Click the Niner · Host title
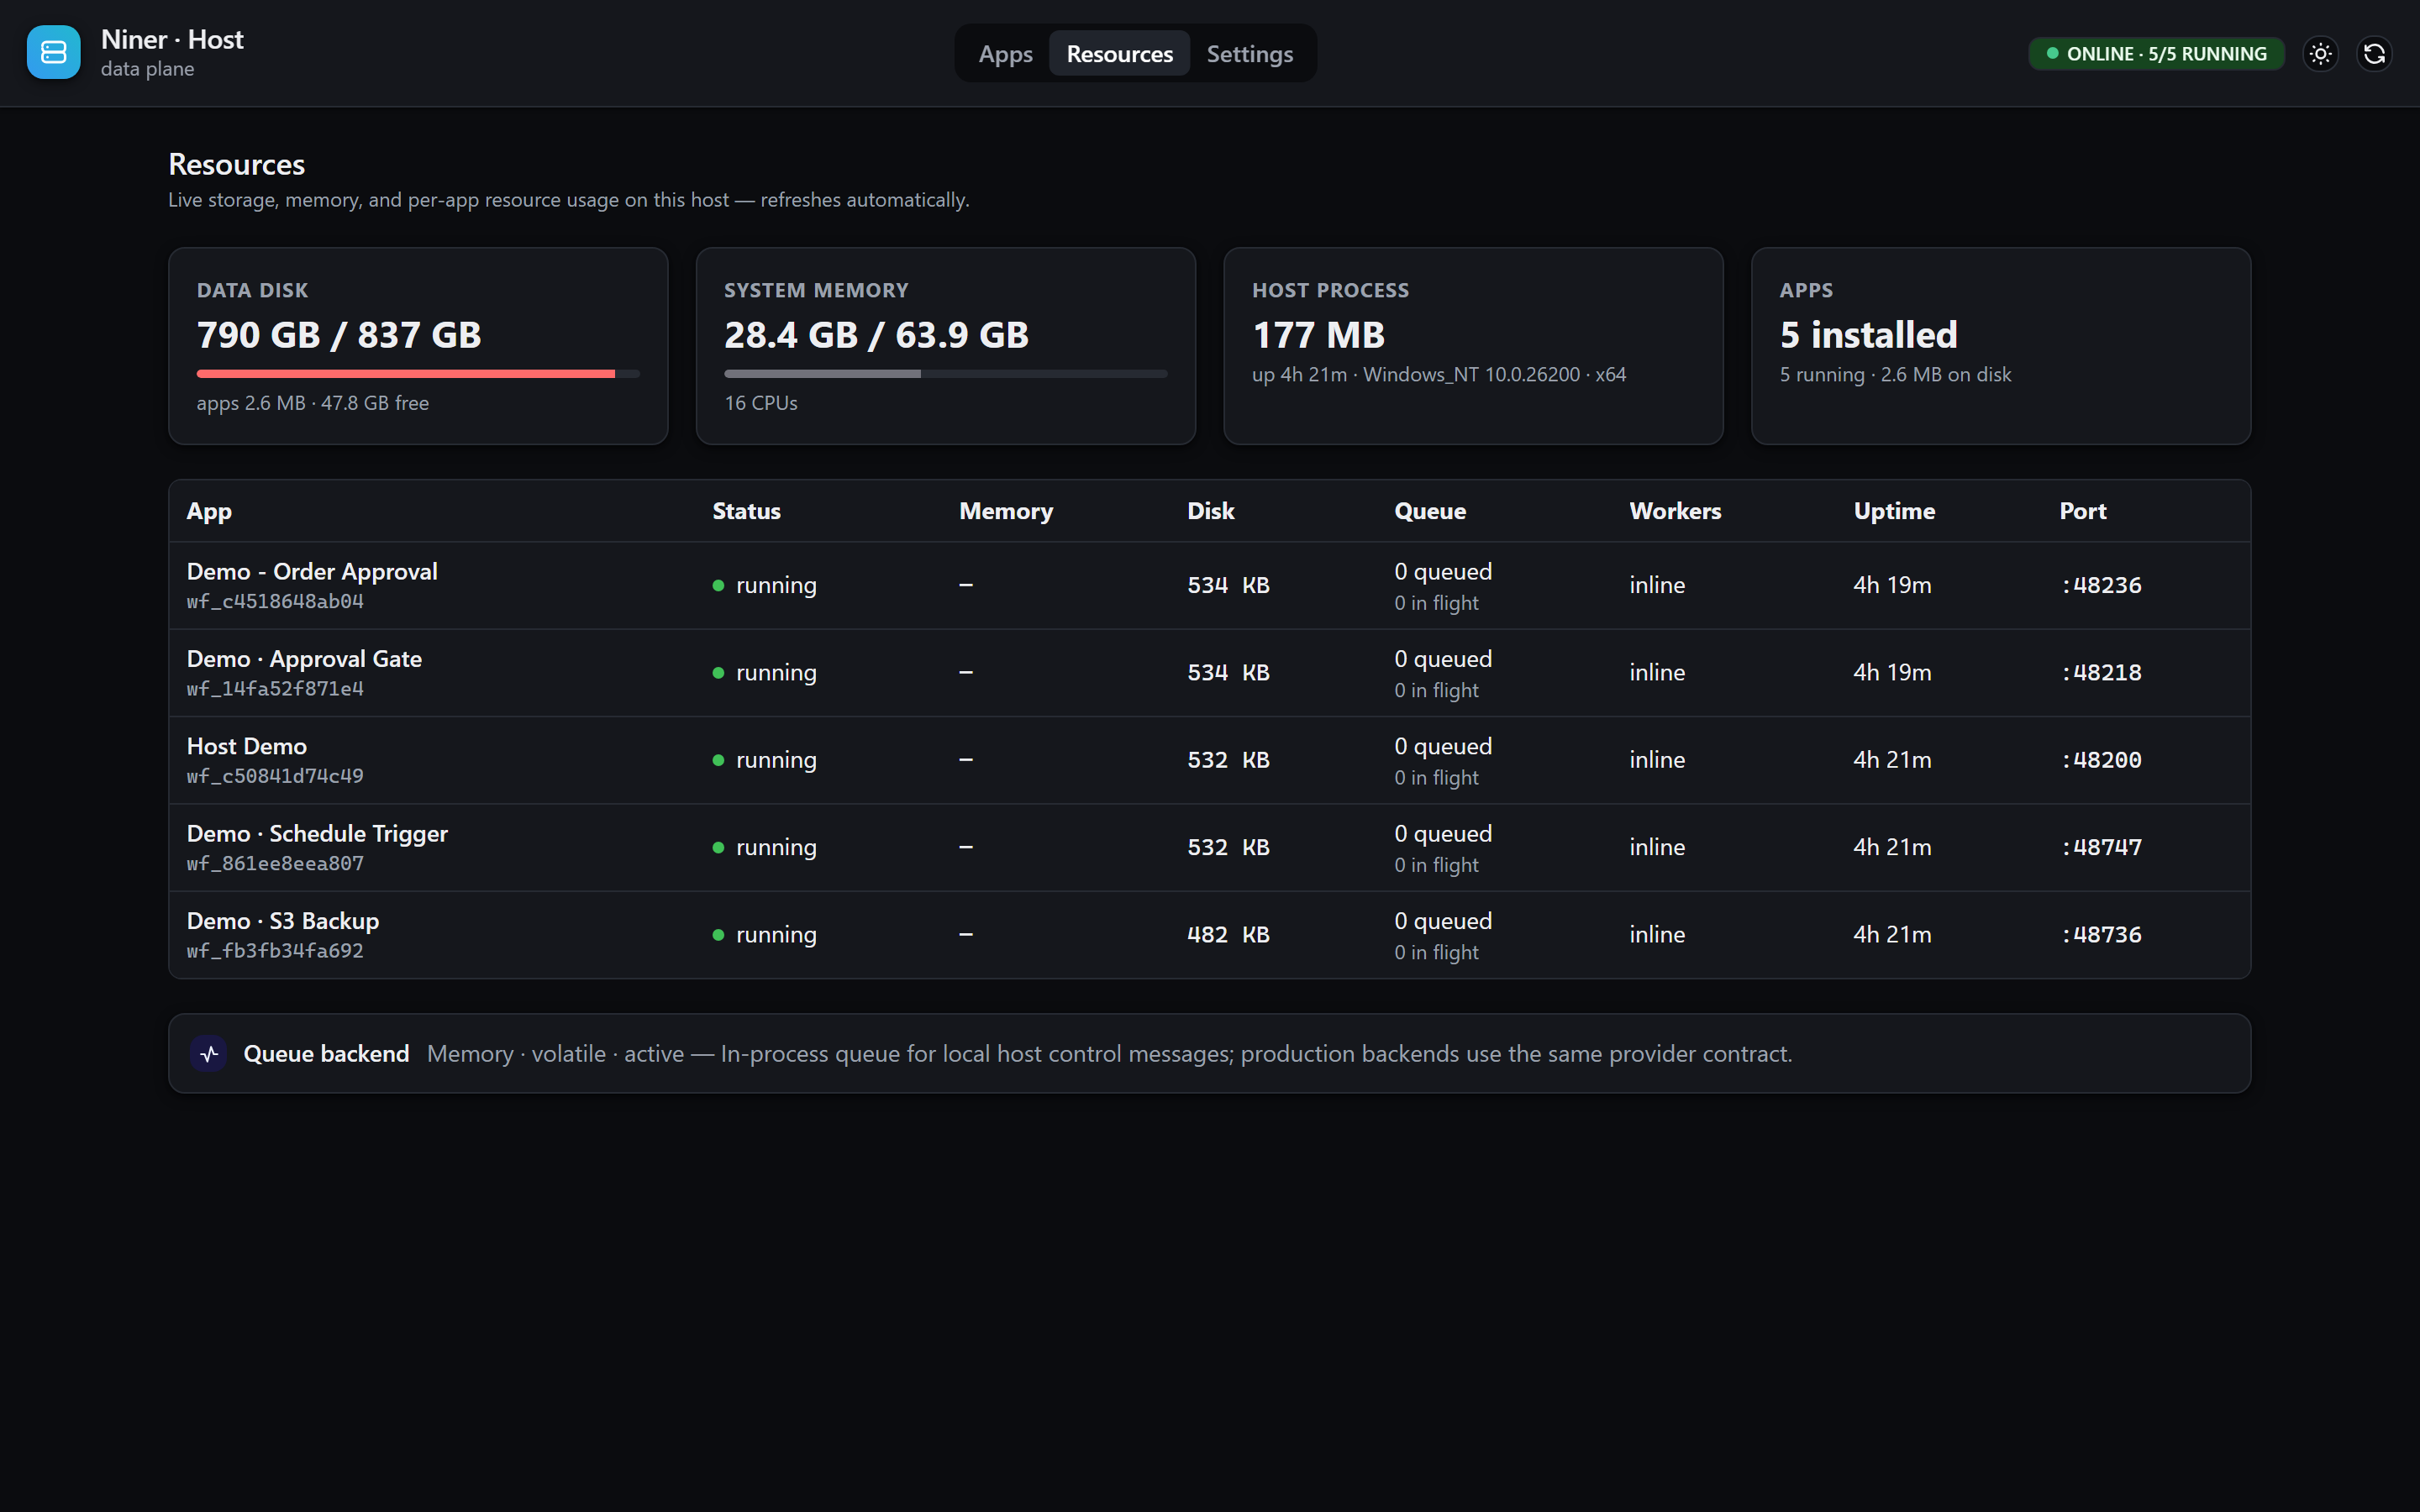Image resolution: width=2420 pixels, height=1512 pixels. (172, 39)
